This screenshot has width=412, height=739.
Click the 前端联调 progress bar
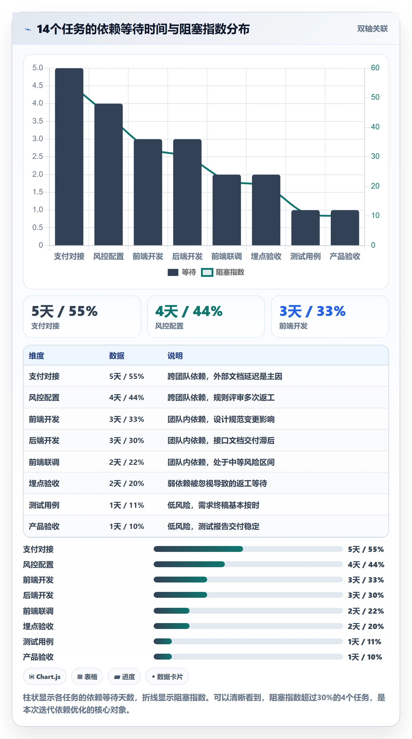248,611
